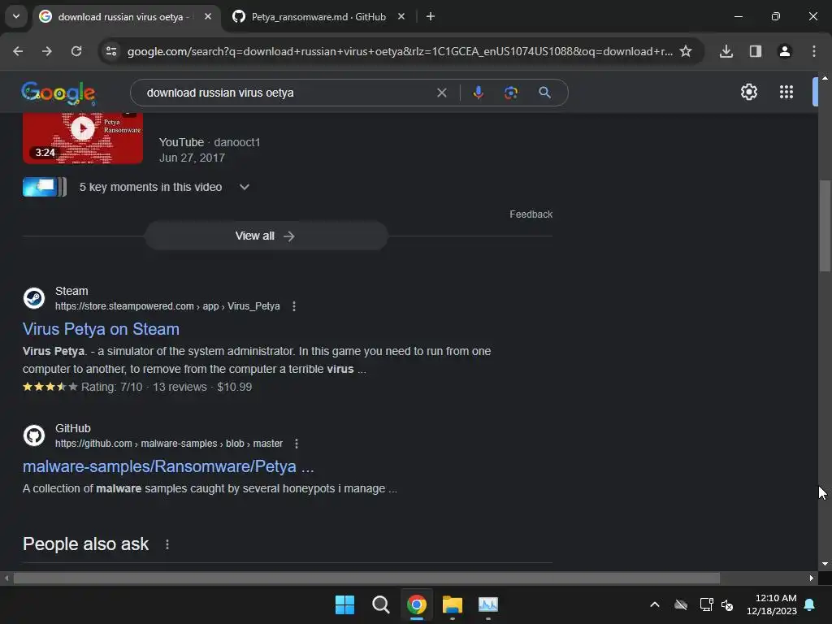Go back using the browser back arrow
This screenshot has width=832, height=624.
(18, 51)
